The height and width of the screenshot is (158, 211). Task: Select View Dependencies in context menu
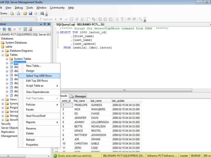pyautogui.click(x=38, y=92)
